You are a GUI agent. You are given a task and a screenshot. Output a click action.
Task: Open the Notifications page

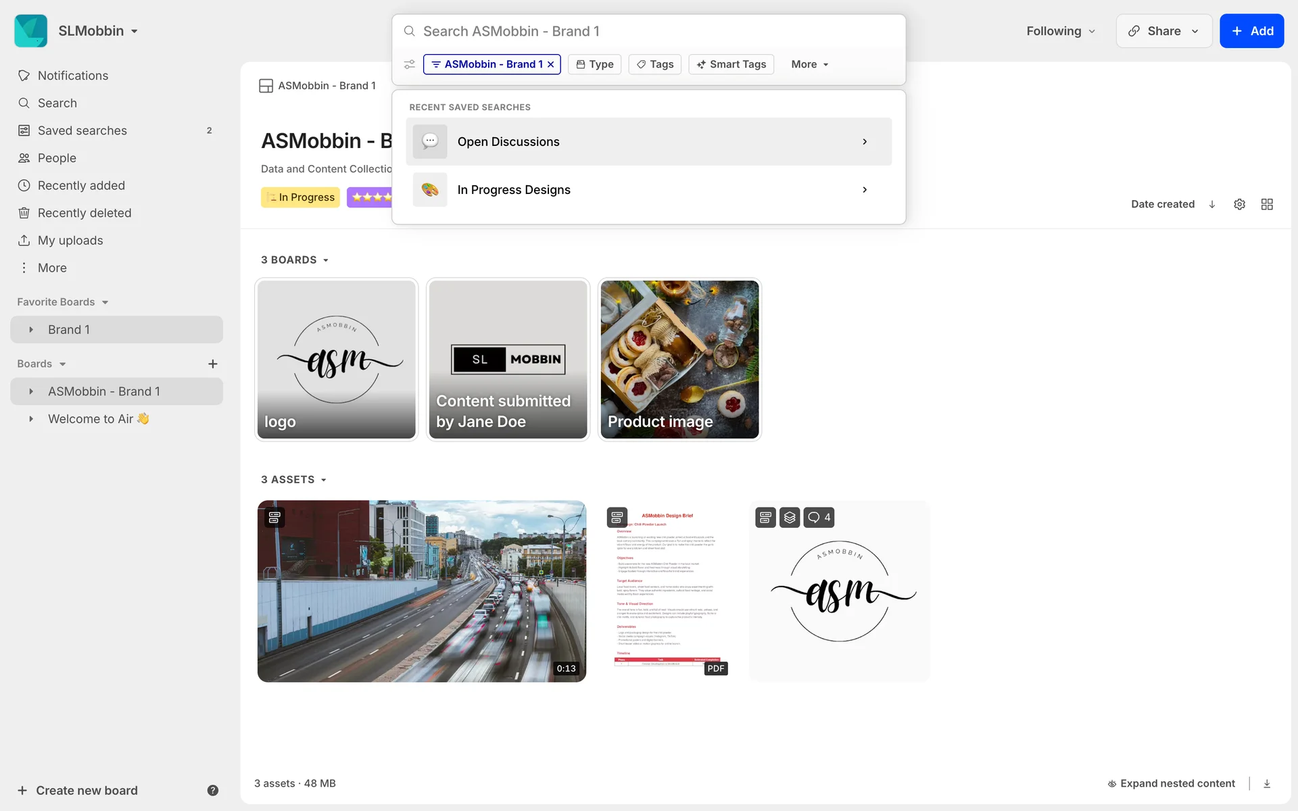point(72,76)
